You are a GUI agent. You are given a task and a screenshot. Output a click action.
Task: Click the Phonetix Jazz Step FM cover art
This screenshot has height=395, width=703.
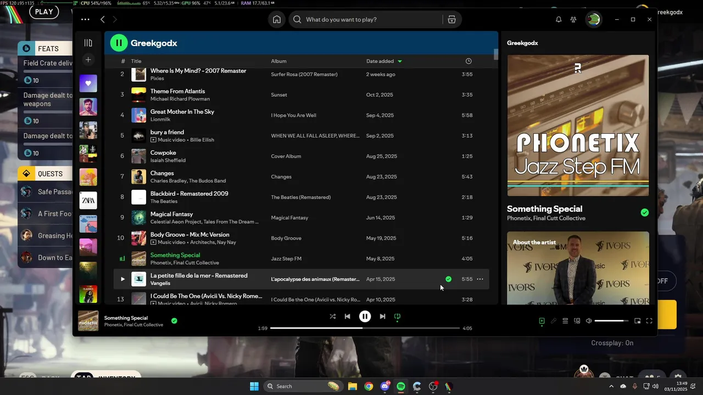click(x=578, y=125)
